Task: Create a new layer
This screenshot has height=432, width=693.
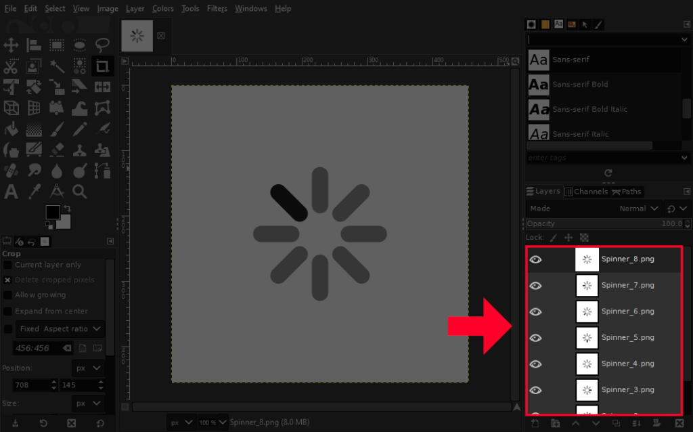Action: click(x=535, y=423)
